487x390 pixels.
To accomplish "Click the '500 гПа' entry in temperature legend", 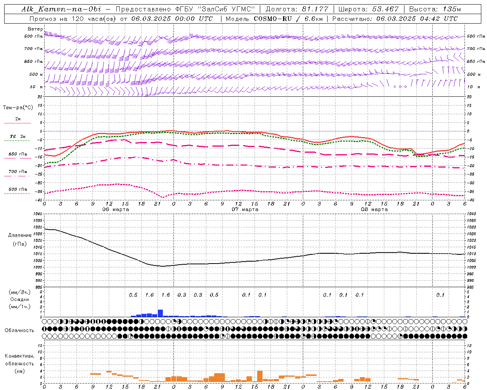I will pos(18,189).
